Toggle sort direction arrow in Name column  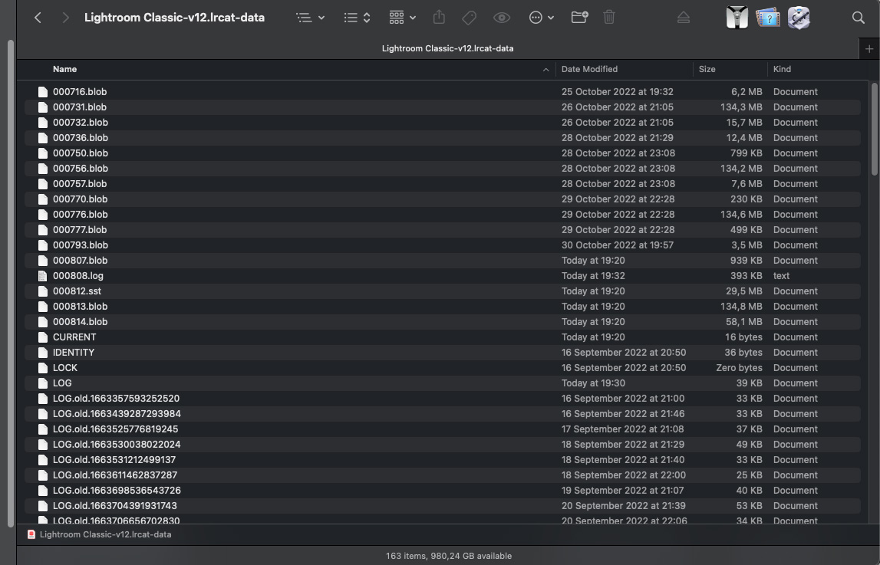(545, 70)
